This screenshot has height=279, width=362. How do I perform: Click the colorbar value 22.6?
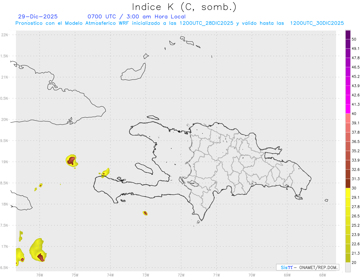[356, 244]
